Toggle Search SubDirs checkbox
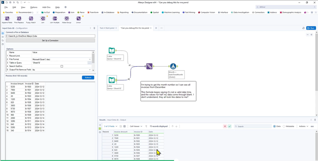The height and width of the screenshot is (161, 318). point(62,66)
